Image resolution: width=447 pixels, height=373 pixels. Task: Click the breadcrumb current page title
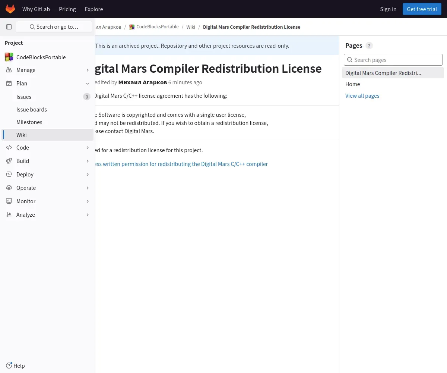251,27
